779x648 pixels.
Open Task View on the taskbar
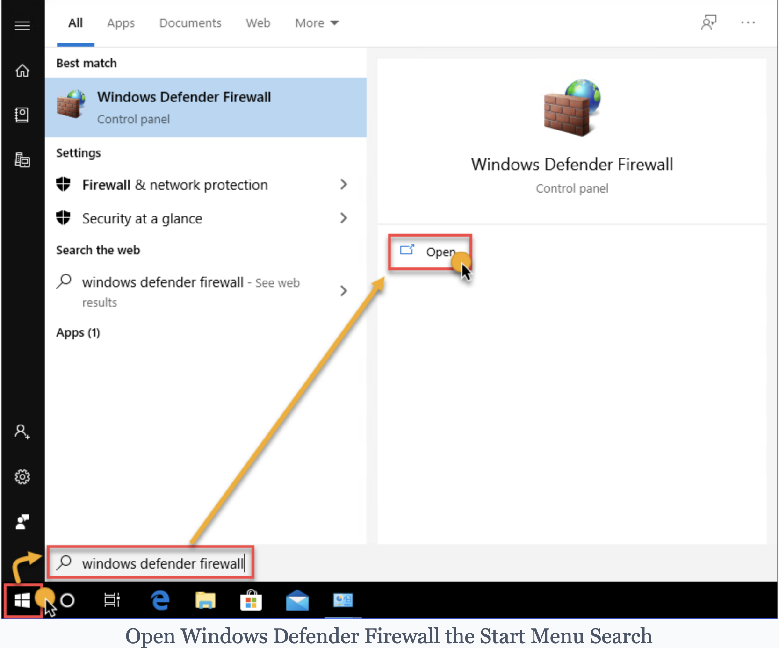(x=112, y=600)
